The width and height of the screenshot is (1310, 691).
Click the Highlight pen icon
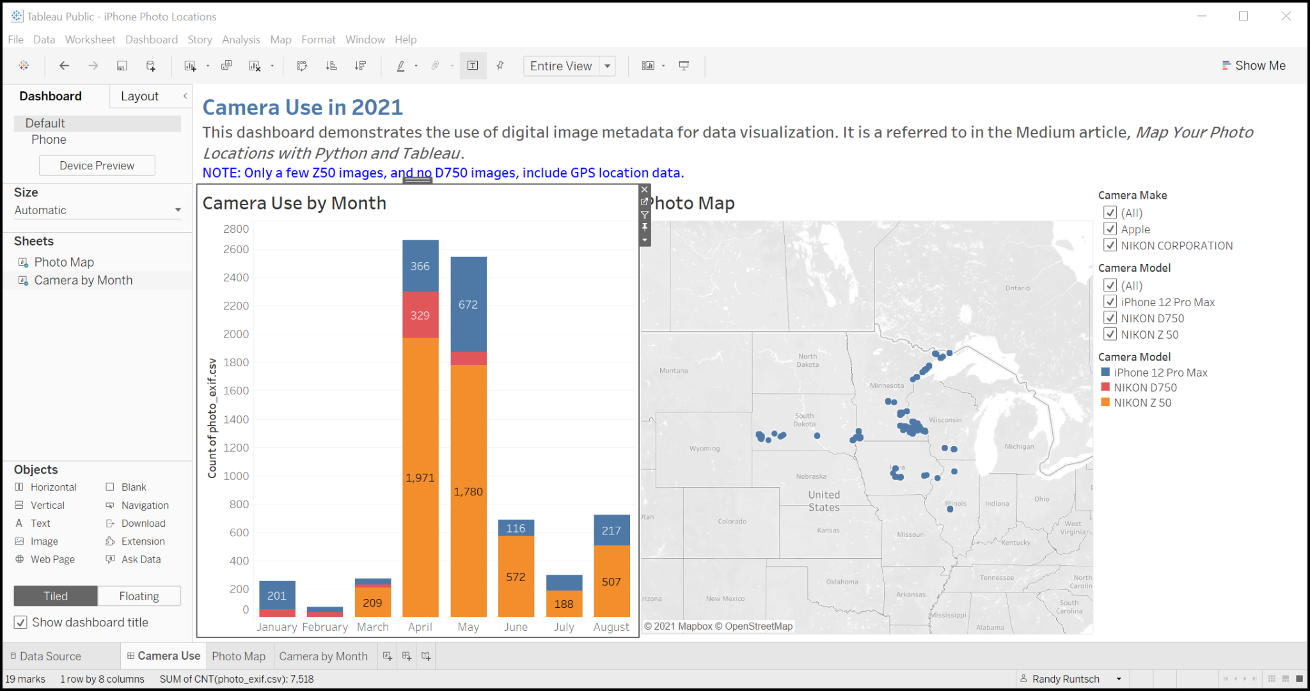point(401,66)
